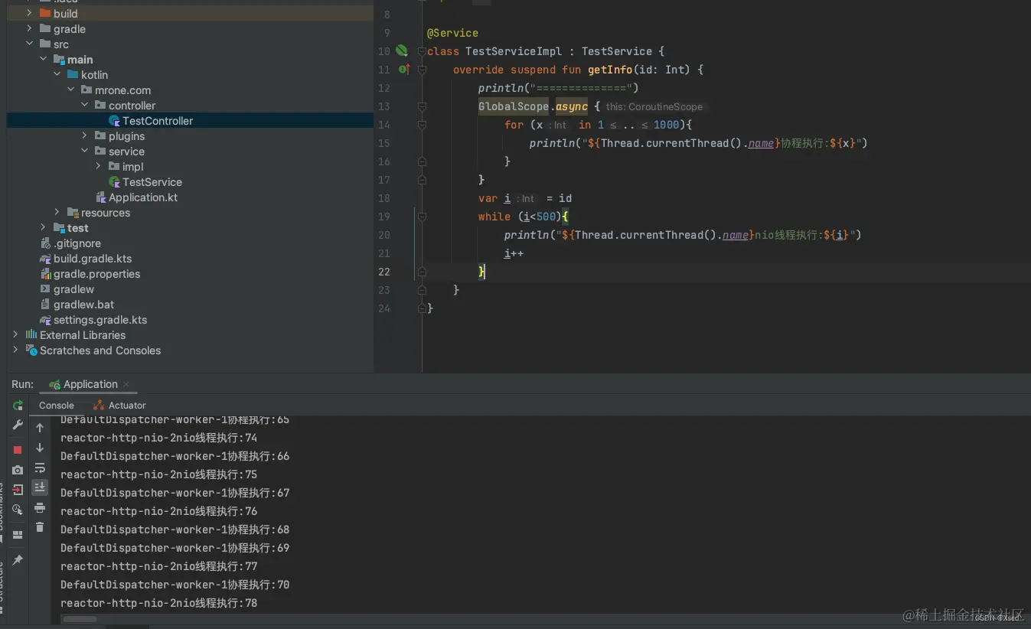Click the .gitignore file icon
Viewport: 1031px width, 629px height.
tap(46, 243)
